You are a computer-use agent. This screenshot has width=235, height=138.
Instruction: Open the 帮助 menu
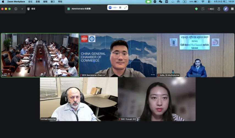tap(60, 2)
